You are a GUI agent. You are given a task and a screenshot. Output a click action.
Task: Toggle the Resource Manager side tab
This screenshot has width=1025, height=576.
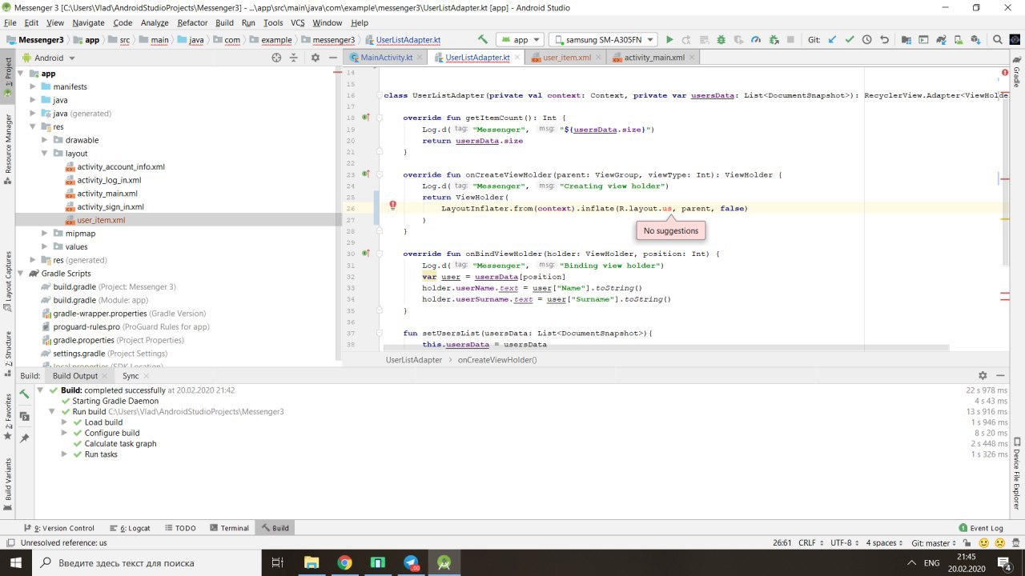coord(8,149)
